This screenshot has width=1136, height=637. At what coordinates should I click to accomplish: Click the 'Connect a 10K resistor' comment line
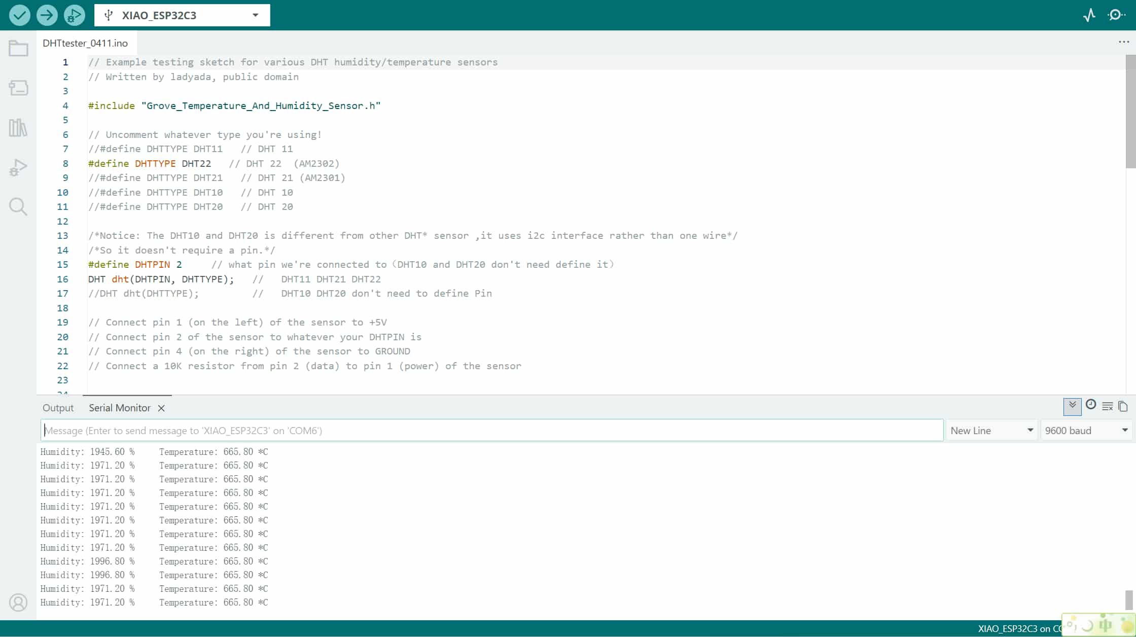pos(305,366)
